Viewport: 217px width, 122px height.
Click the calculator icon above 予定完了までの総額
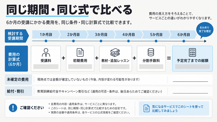[192, 52]
